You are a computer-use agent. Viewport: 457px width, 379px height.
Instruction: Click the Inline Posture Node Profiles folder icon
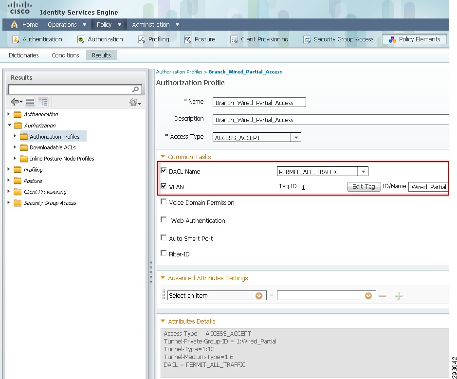(x=24, y=159)
